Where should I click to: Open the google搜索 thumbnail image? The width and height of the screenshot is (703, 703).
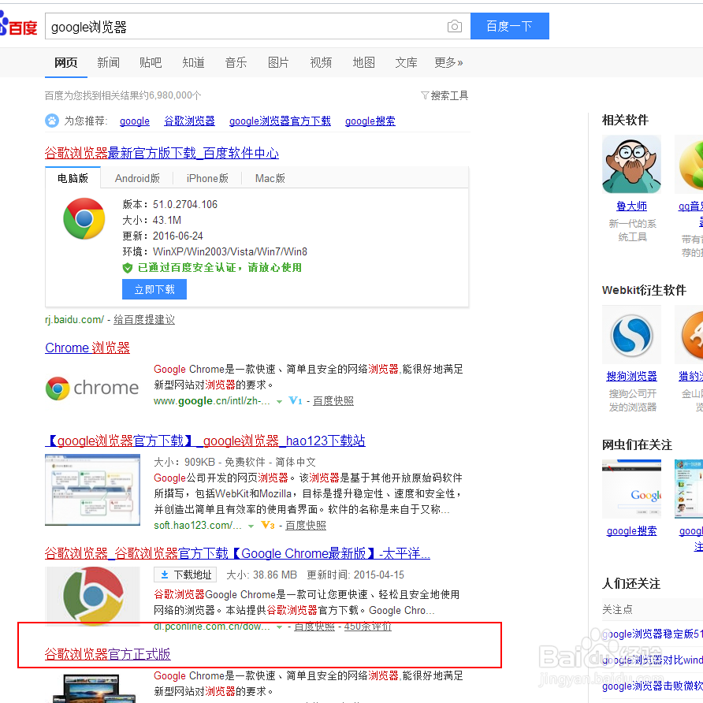[631, 489]
